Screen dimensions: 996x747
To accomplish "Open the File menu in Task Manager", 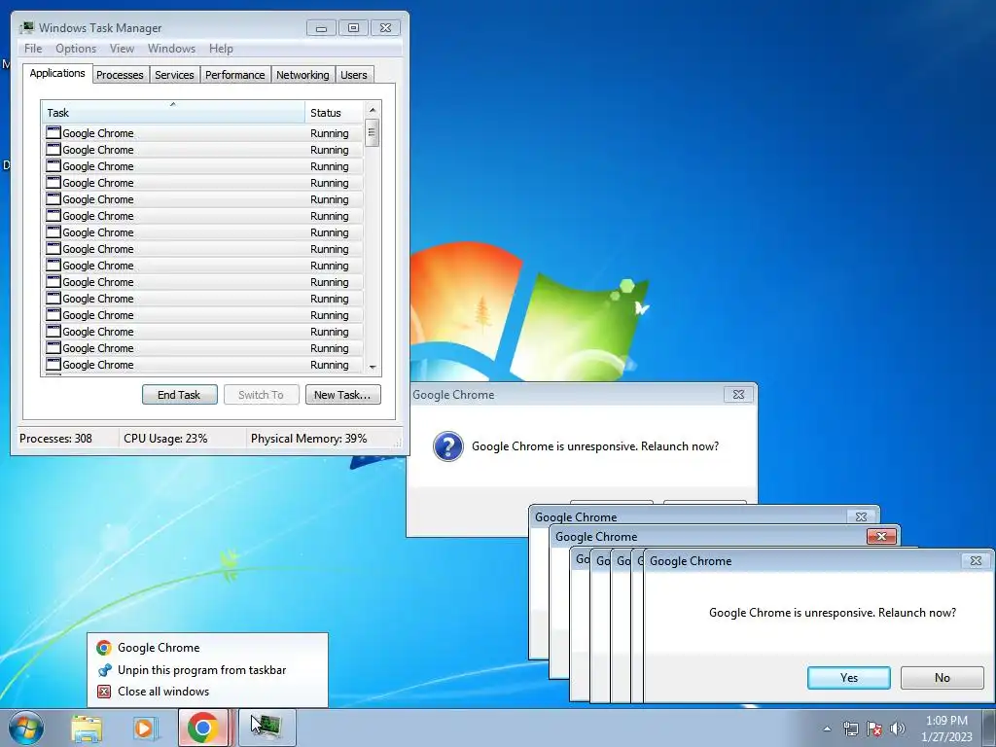I will click(33, 49).
